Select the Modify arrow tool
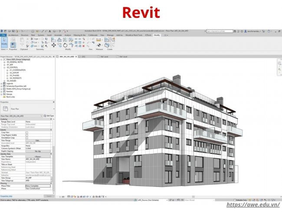282x212 pixels. [x=4, y=41]
